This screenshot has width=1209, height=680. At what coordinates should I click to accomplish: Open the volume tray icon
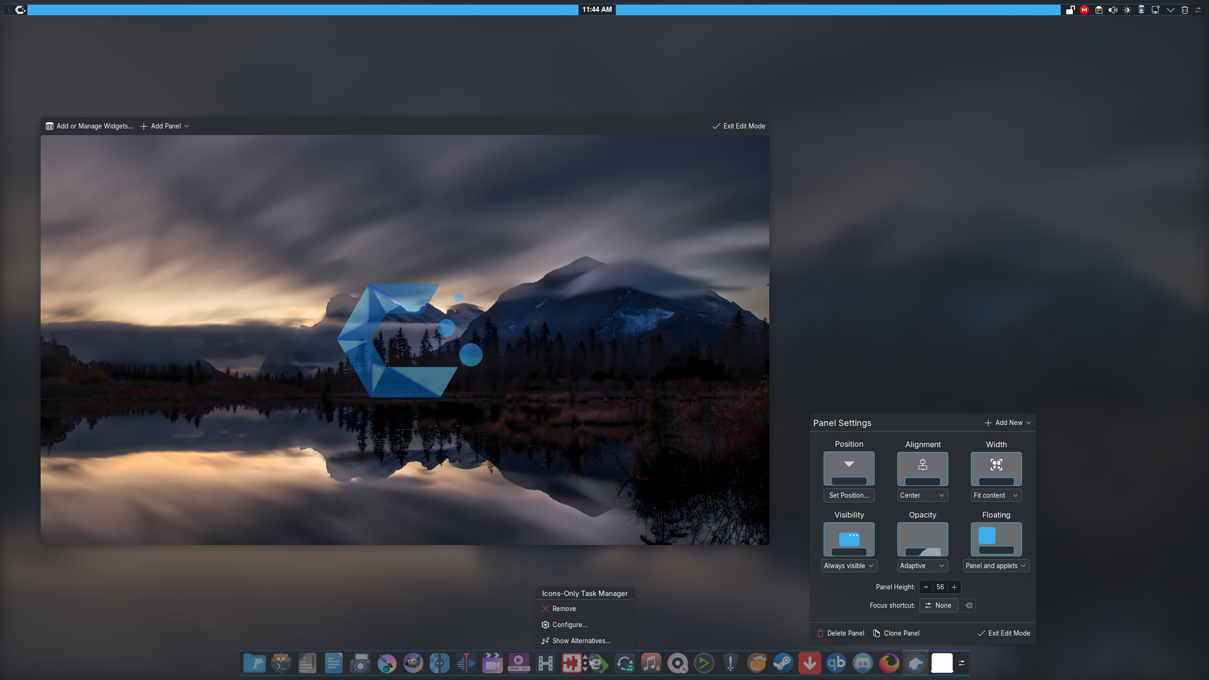[1113, 10]
